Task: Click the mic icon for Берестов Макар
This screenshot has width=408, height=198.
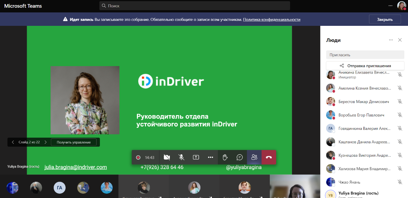Action: (x=400, y=101)
